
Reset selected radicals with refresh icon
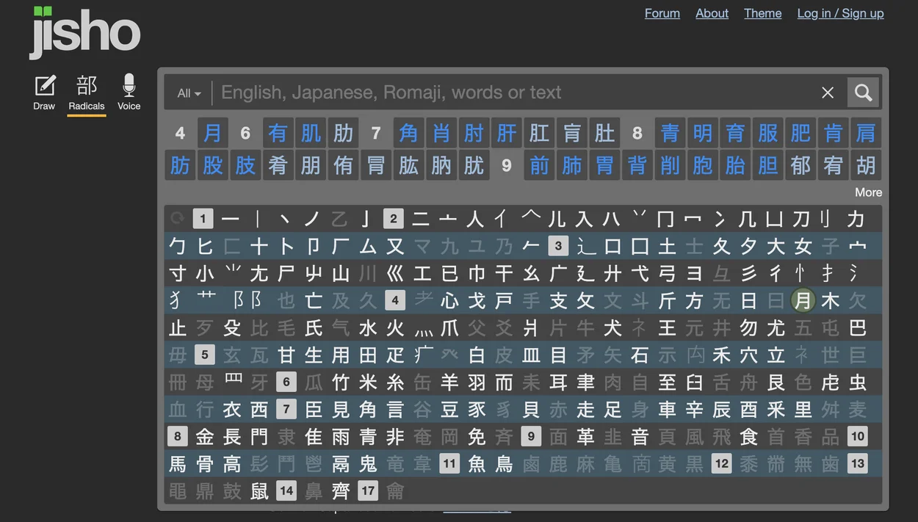177,218
